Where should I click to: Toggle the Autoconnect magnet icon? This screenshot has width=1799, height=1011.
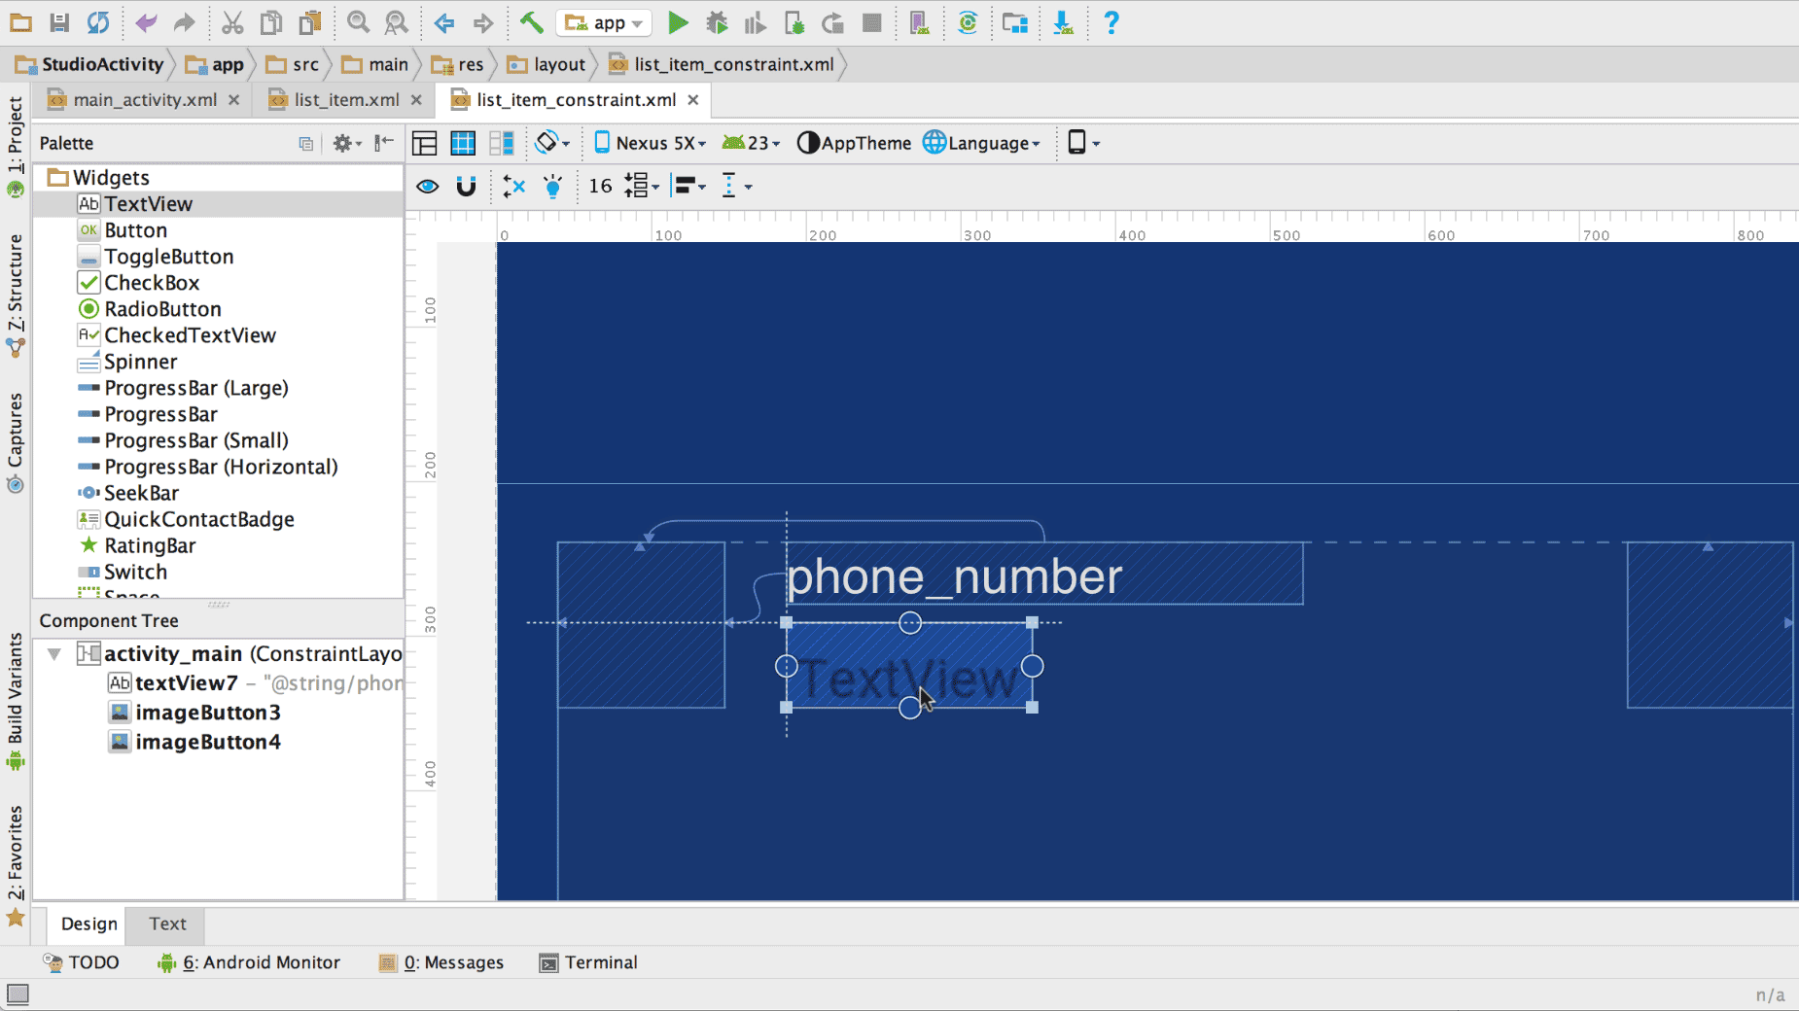466,186
